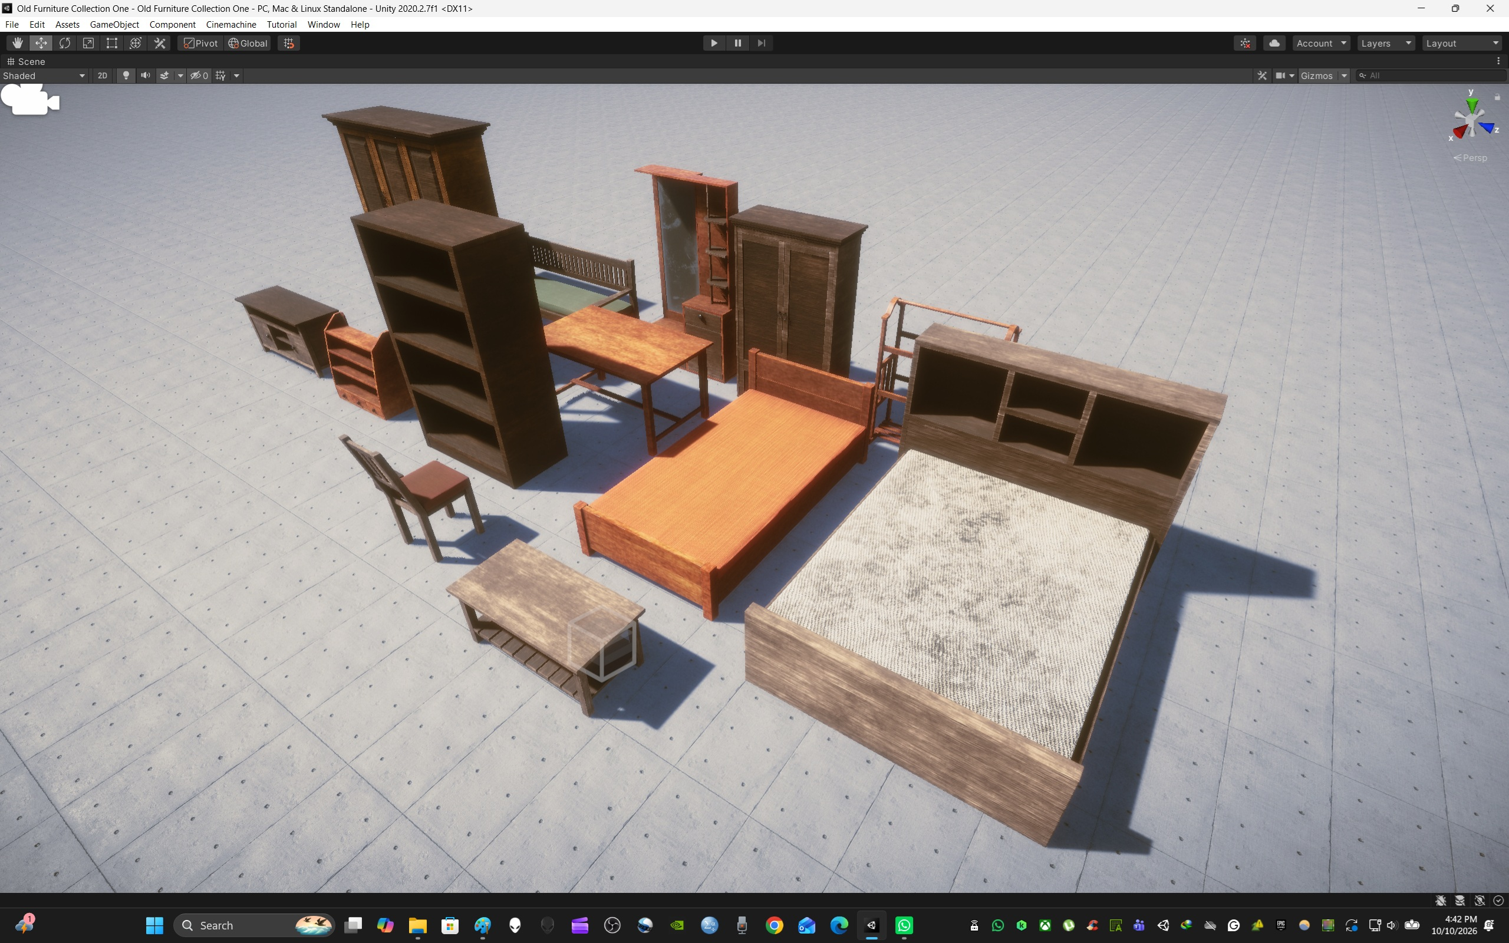1509x943 pixels.
Task: Toggle 2D scene view mode
Action: [x=102, y=75]
